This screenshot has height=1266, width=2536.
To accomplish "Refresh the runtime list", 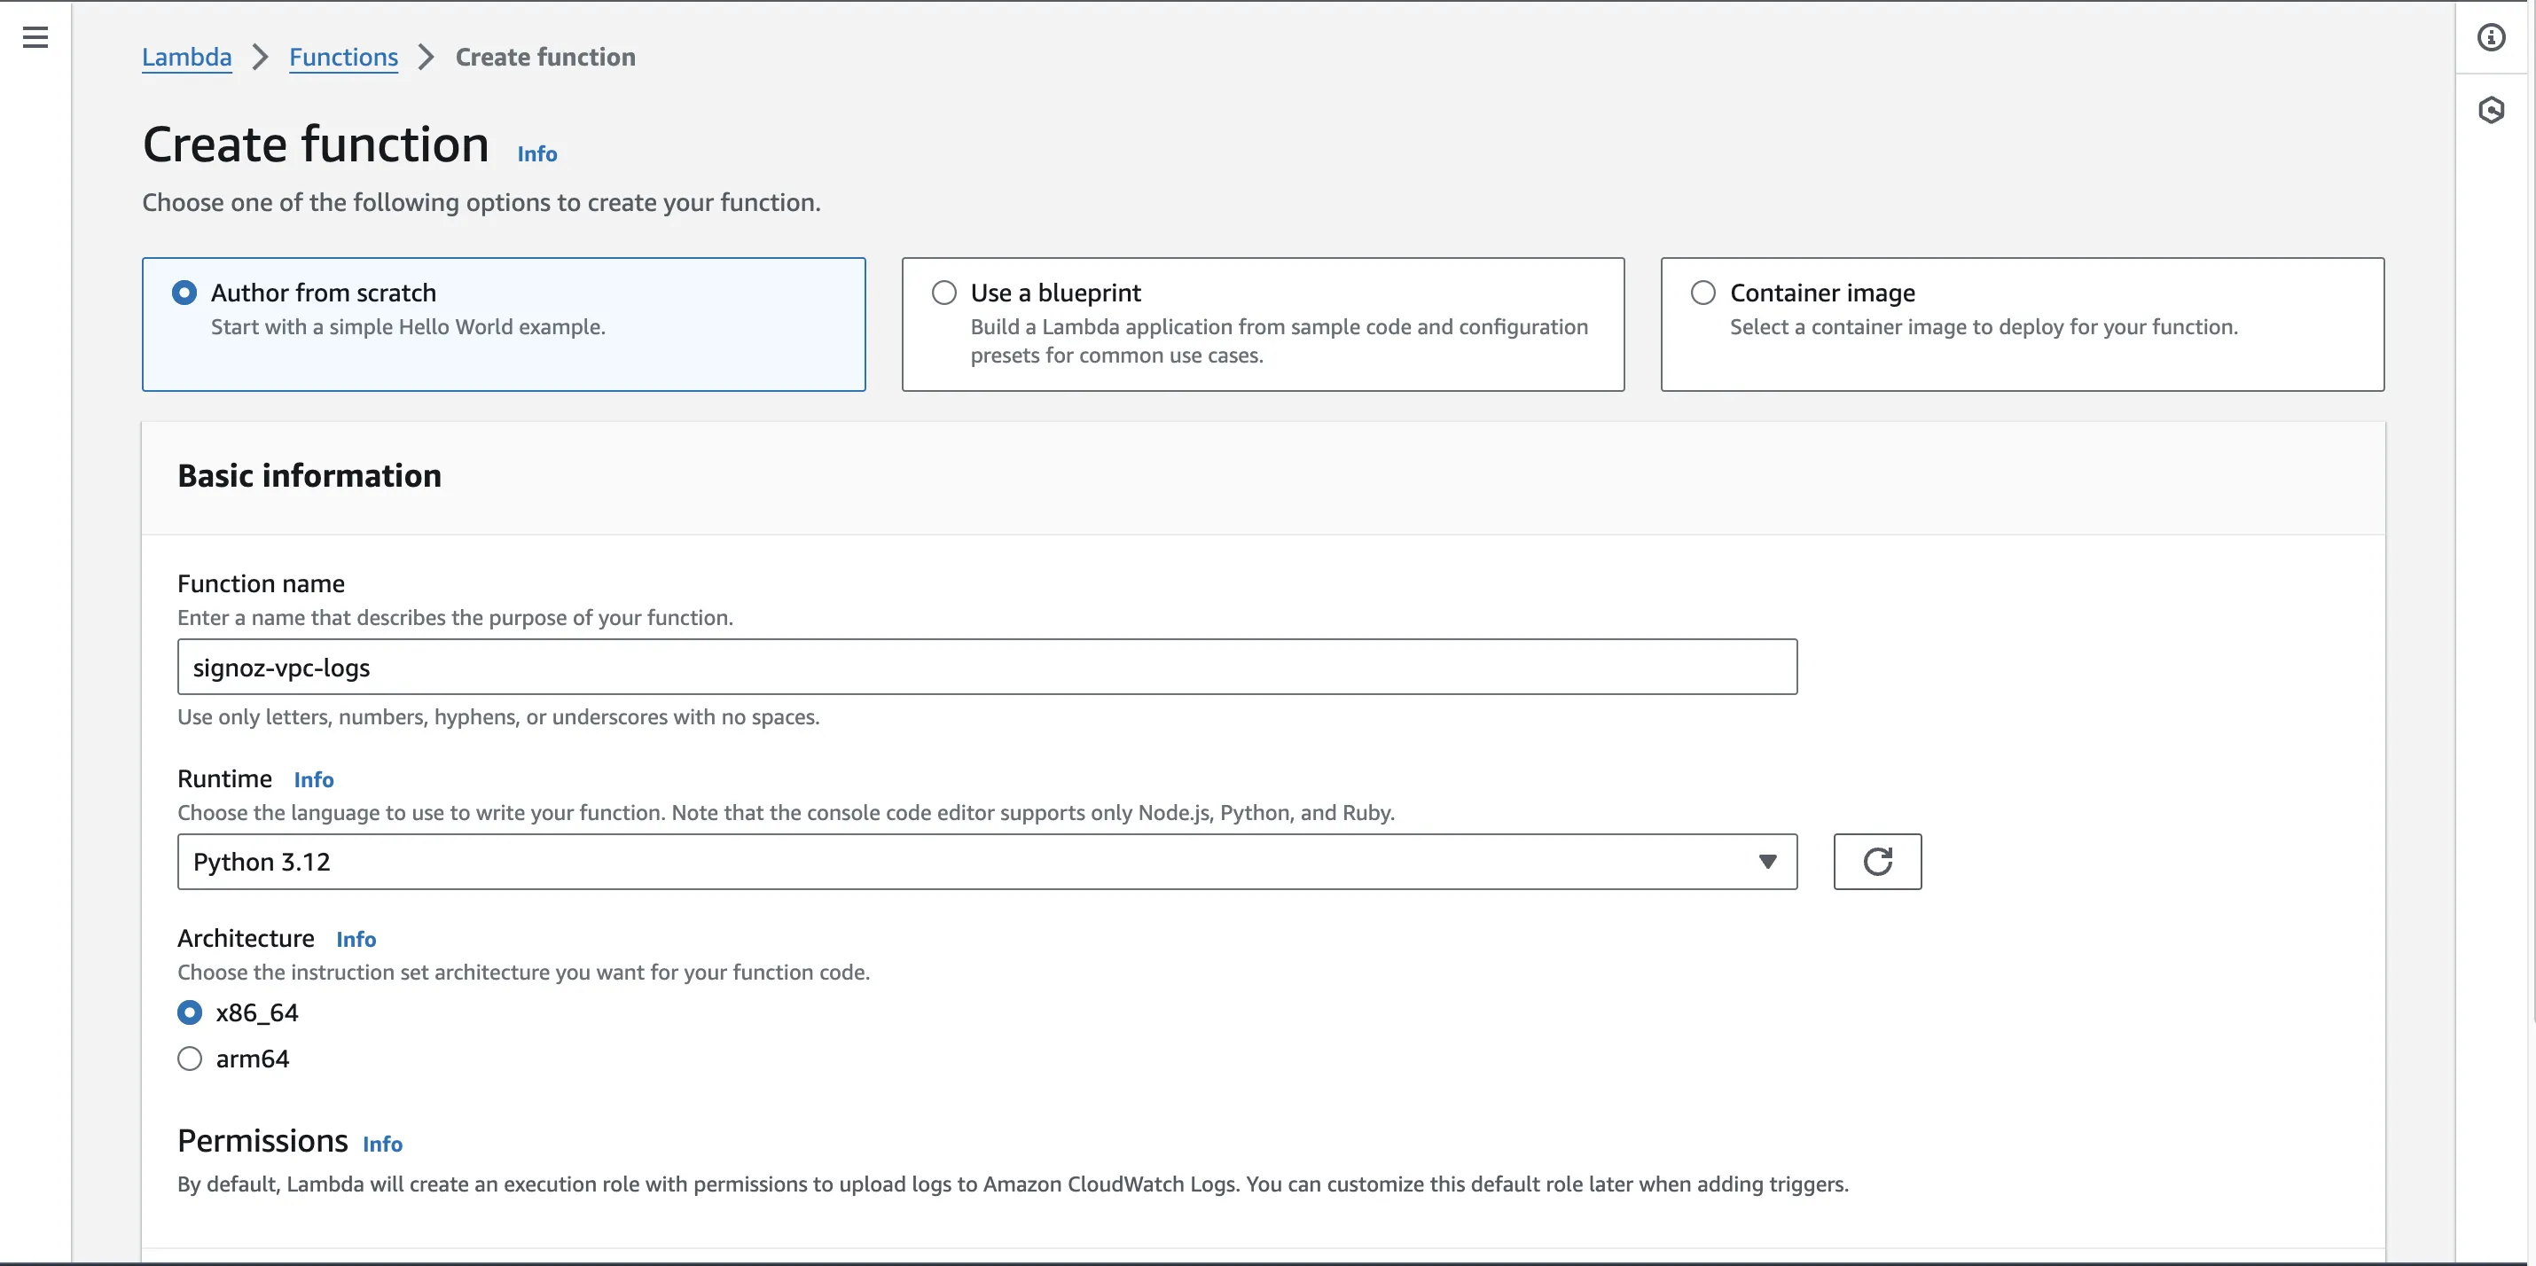I will coord(1876,862).
